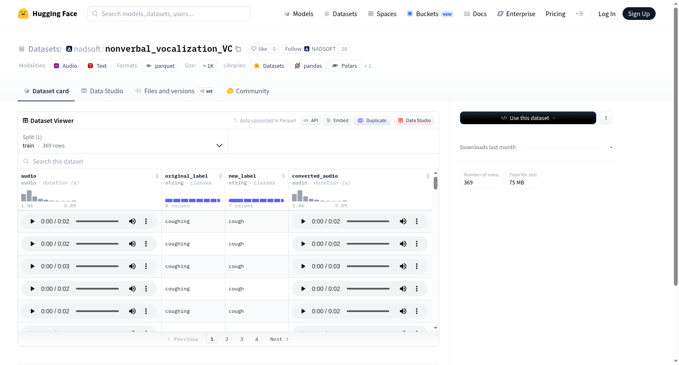The height and width of the screenshot is (365, 679).
Task: Sort by the new_label column
Action: pos(283,176)
